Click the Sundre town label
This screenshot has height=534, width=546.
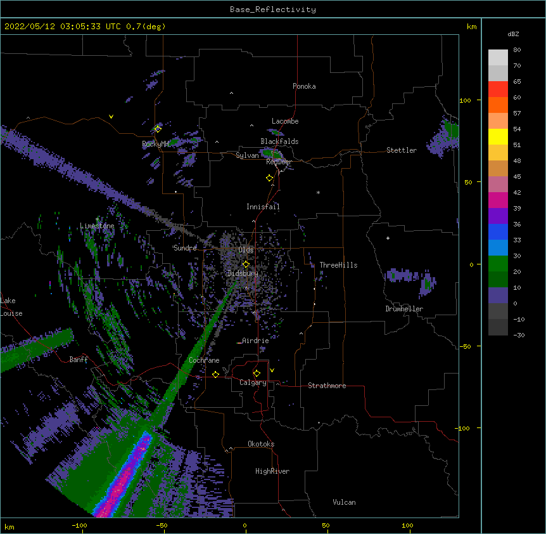[185, 248]
